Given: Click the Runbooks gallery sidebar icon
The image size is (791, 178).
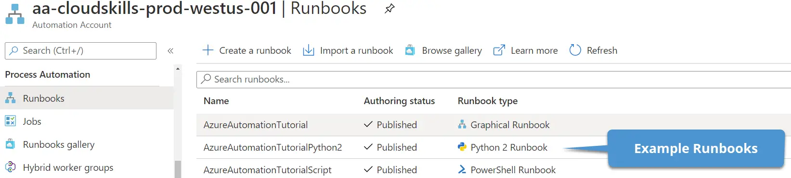Looking at the screenshot, I should coord(10,144).
